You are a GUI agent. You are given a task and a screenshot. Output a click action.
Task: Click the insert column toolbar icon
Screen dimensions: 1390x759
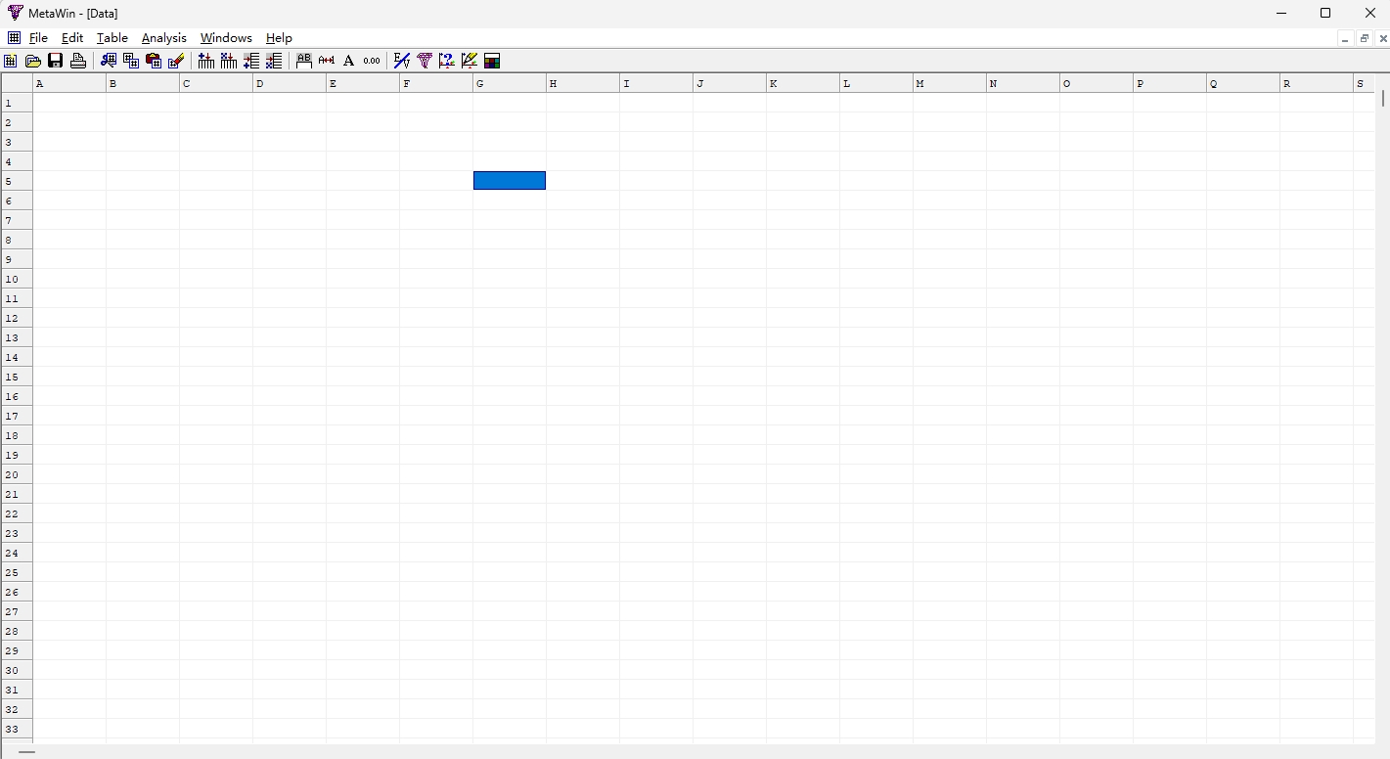point(205,61)
